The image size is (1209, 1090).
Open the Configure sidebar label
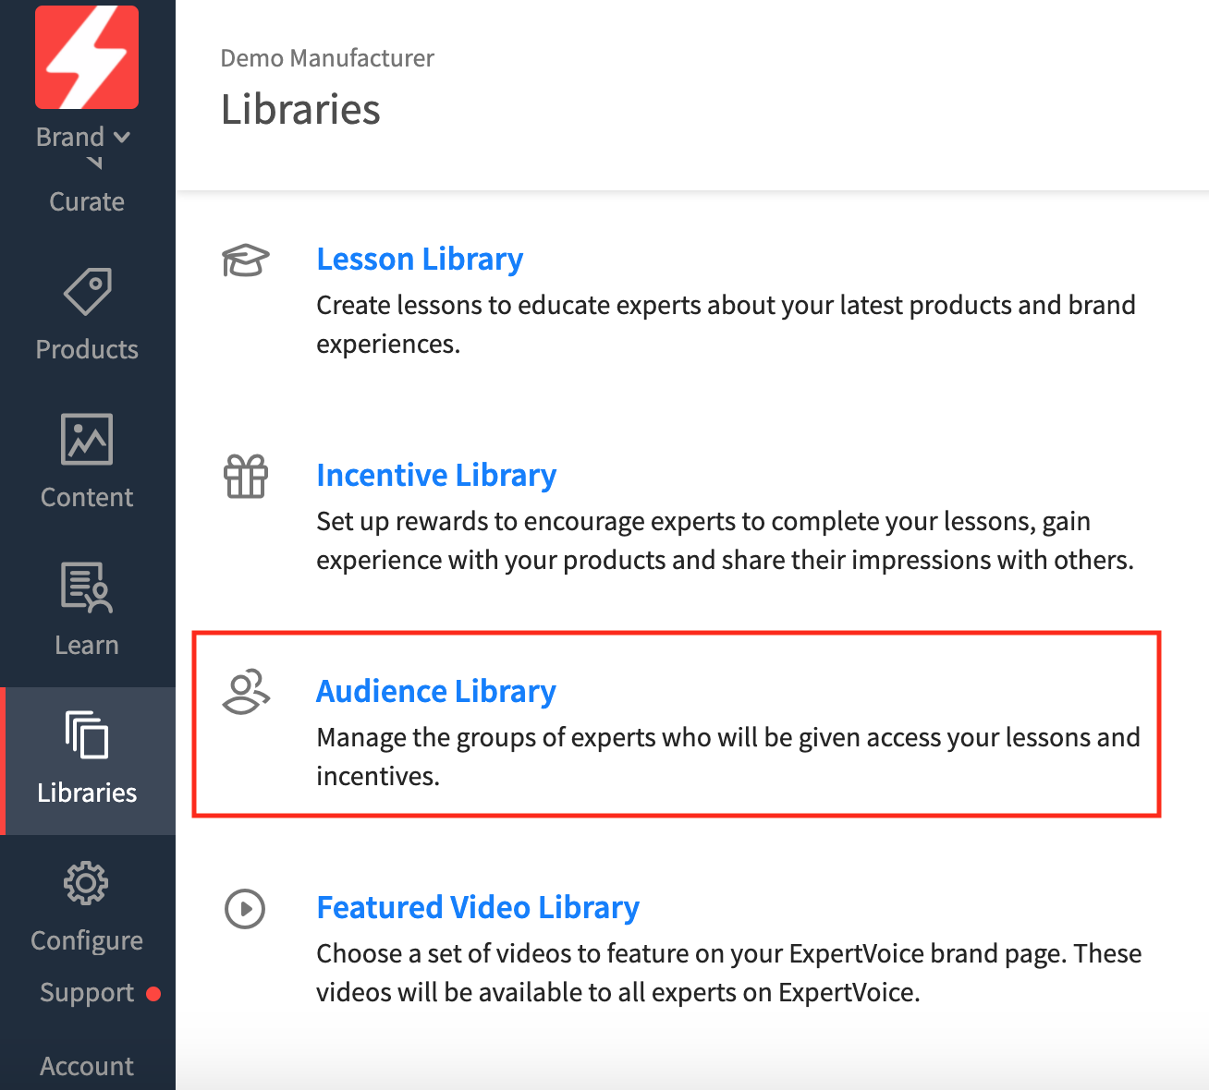point(87,940)
